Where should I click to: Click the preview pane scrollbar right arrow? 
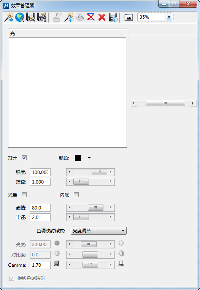[193, 103]
